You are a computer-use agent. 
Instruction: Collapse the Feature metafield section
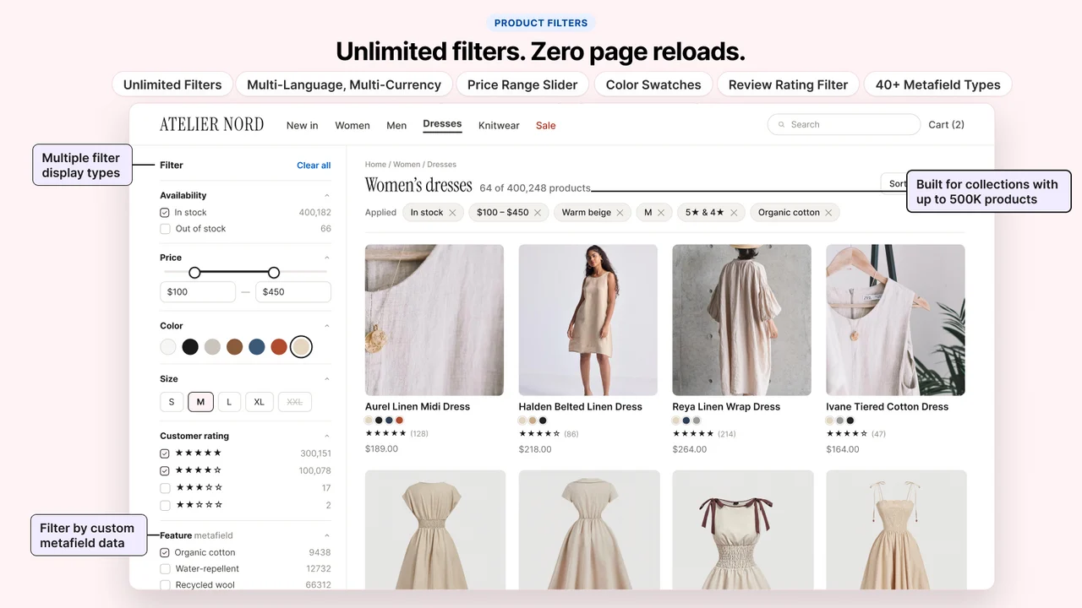coord(327,536)
